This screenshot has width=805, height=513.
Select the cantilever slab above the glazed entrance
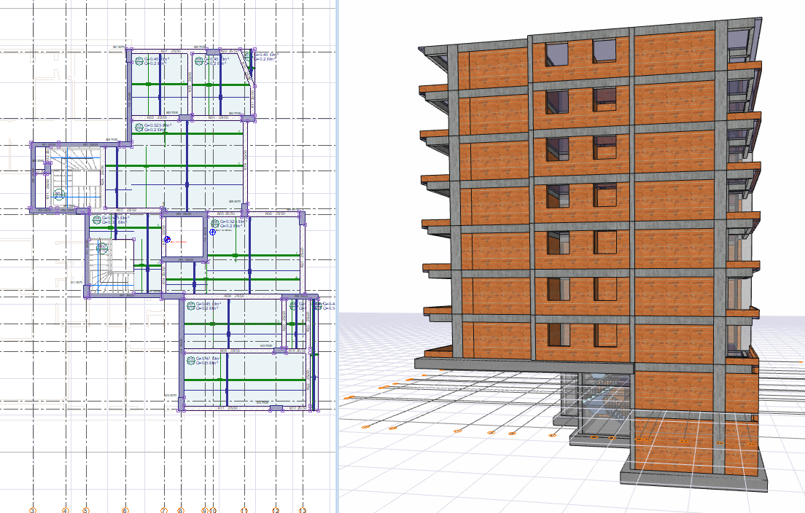click(524, 365)
